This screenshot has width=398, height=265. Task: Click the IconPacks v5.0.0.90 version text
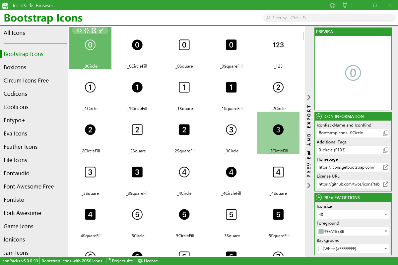pyautogui.click(x=20, y=261)
